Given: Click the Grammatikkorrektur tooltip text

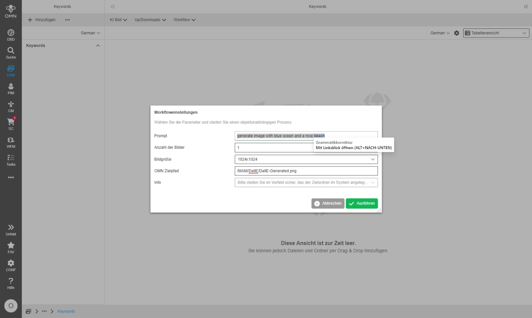Looking at the screenshot, I should [x=334, y=143].
